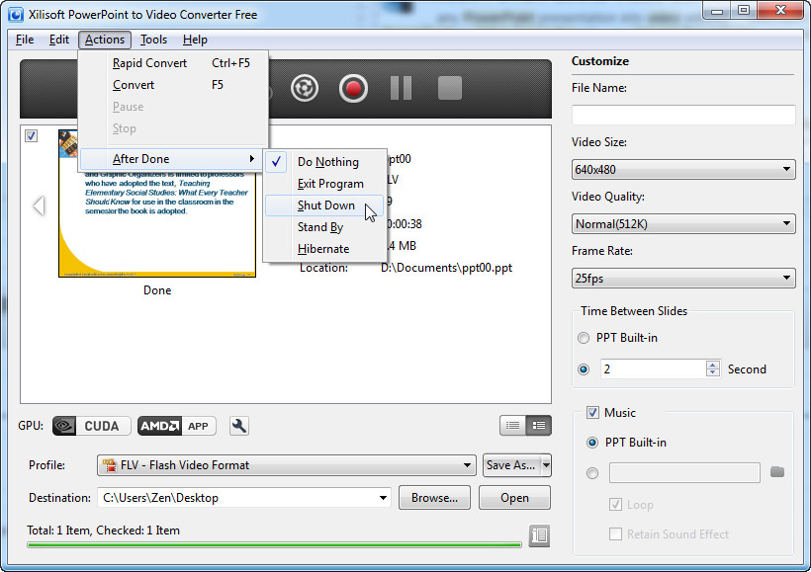
Task: Switch to simple list view icon
Action: click(512, 425)
